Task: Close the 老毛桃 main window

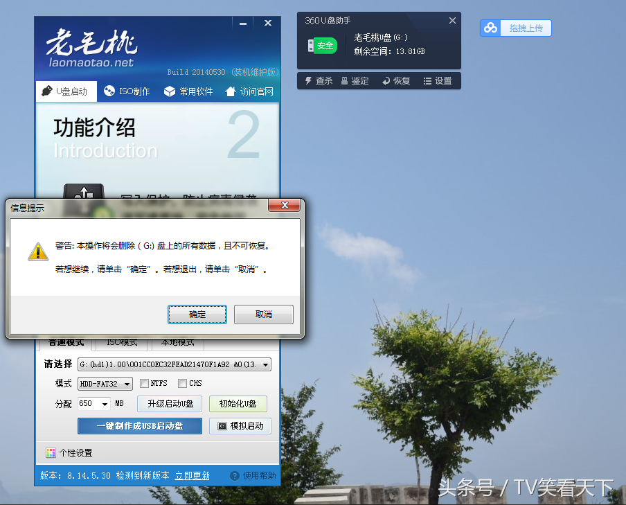Action: (268, 23)
